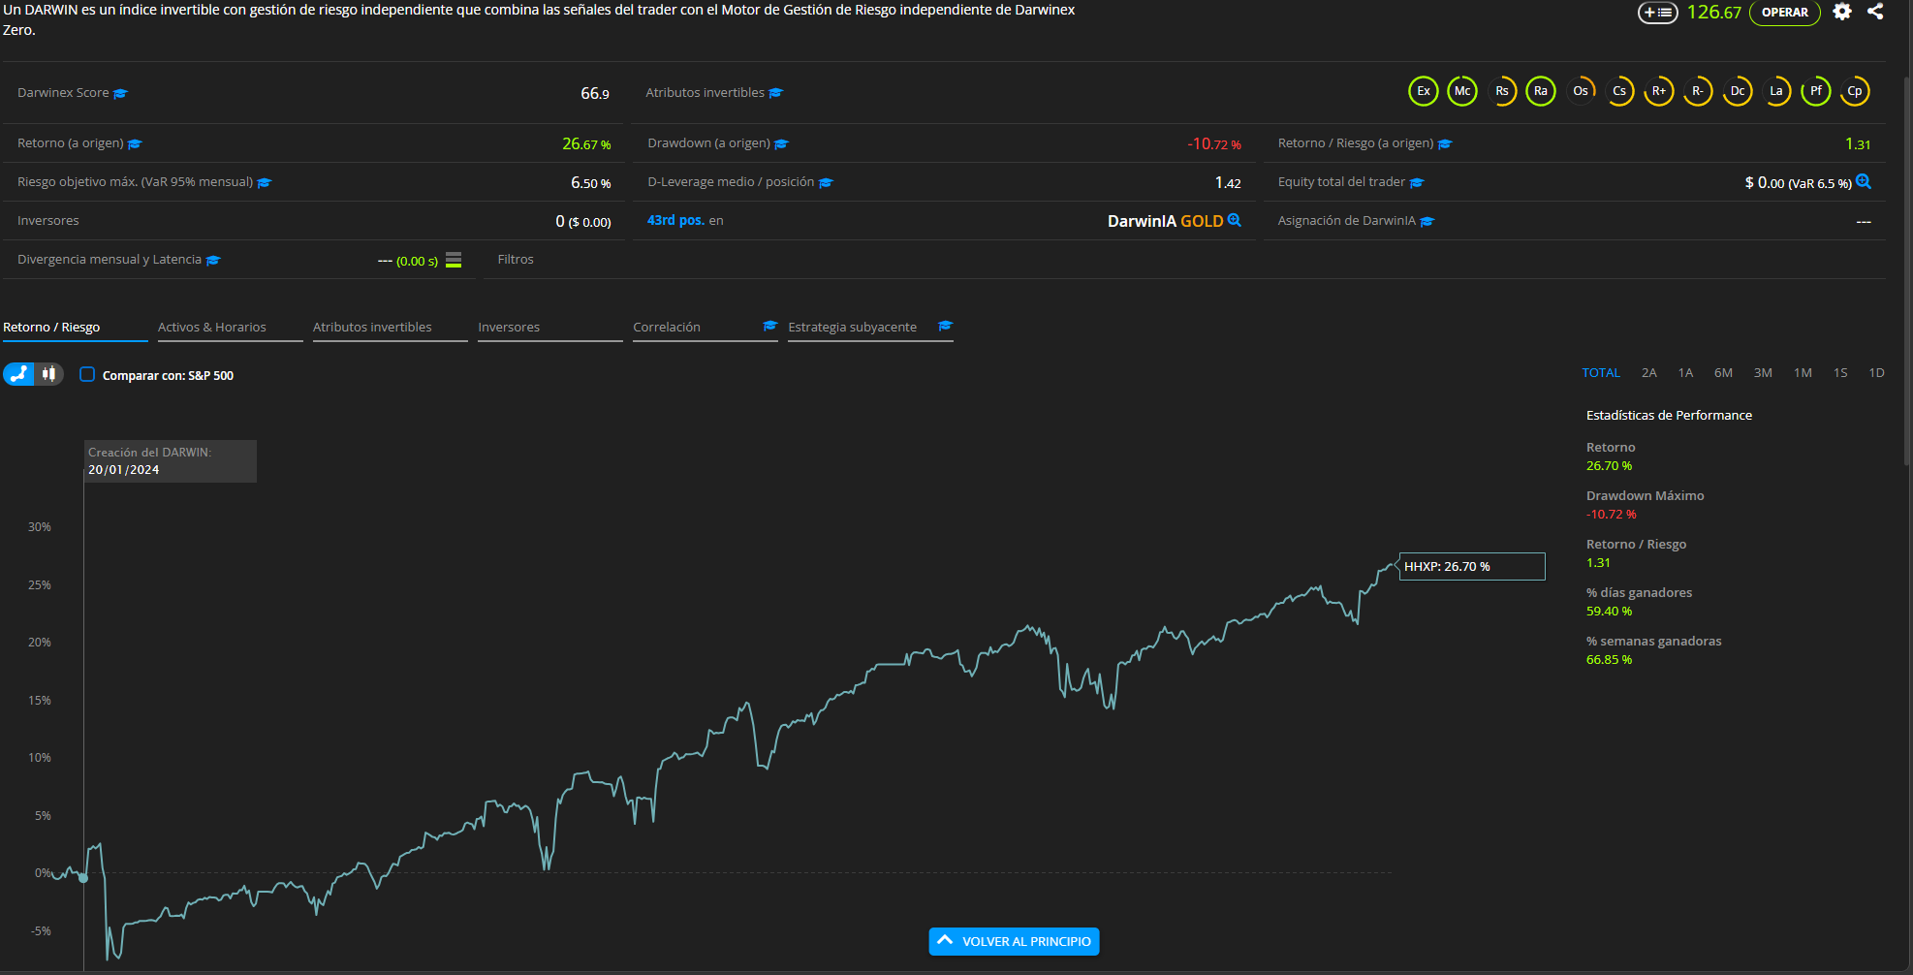Click the Ex attribute circle icon
This screenshot has height=975, width=1913.
point(1423,91)
